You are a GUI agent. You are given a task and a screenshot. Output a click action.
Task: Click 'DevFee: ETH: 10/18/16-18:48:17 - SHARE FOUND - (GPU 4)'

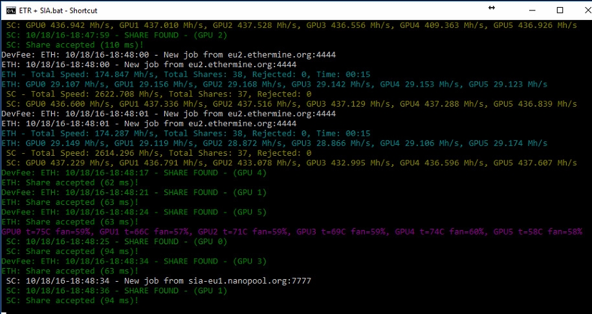(134, 173)
